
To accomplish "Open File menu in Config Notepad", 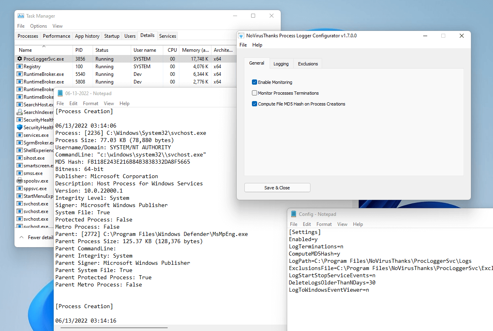I will click(294, 224).
